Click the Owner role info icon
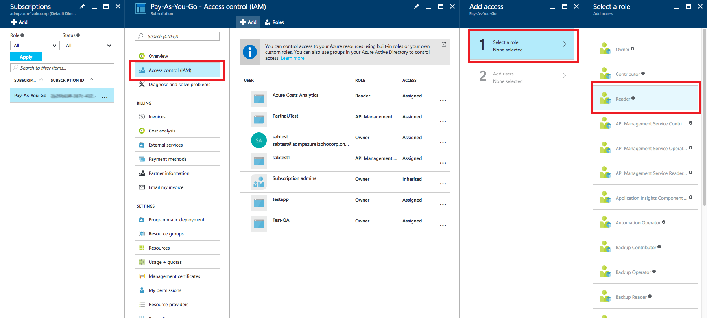 pos(632,49)
